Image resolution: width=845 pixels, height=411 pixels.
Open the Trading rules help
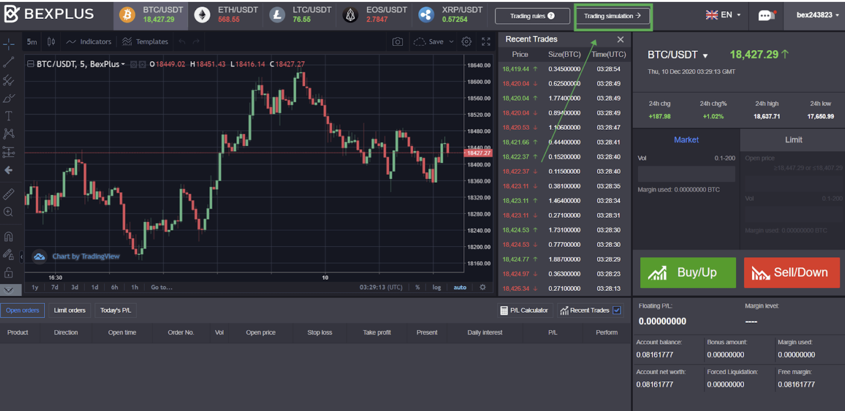coord(532,16)
